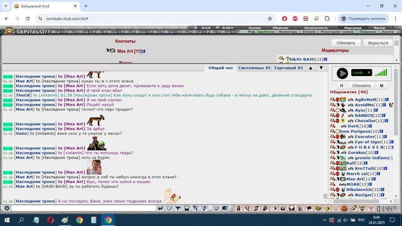Click the Q quest icon in bottom toolbar
402x226 pixels.
(247, 208)
